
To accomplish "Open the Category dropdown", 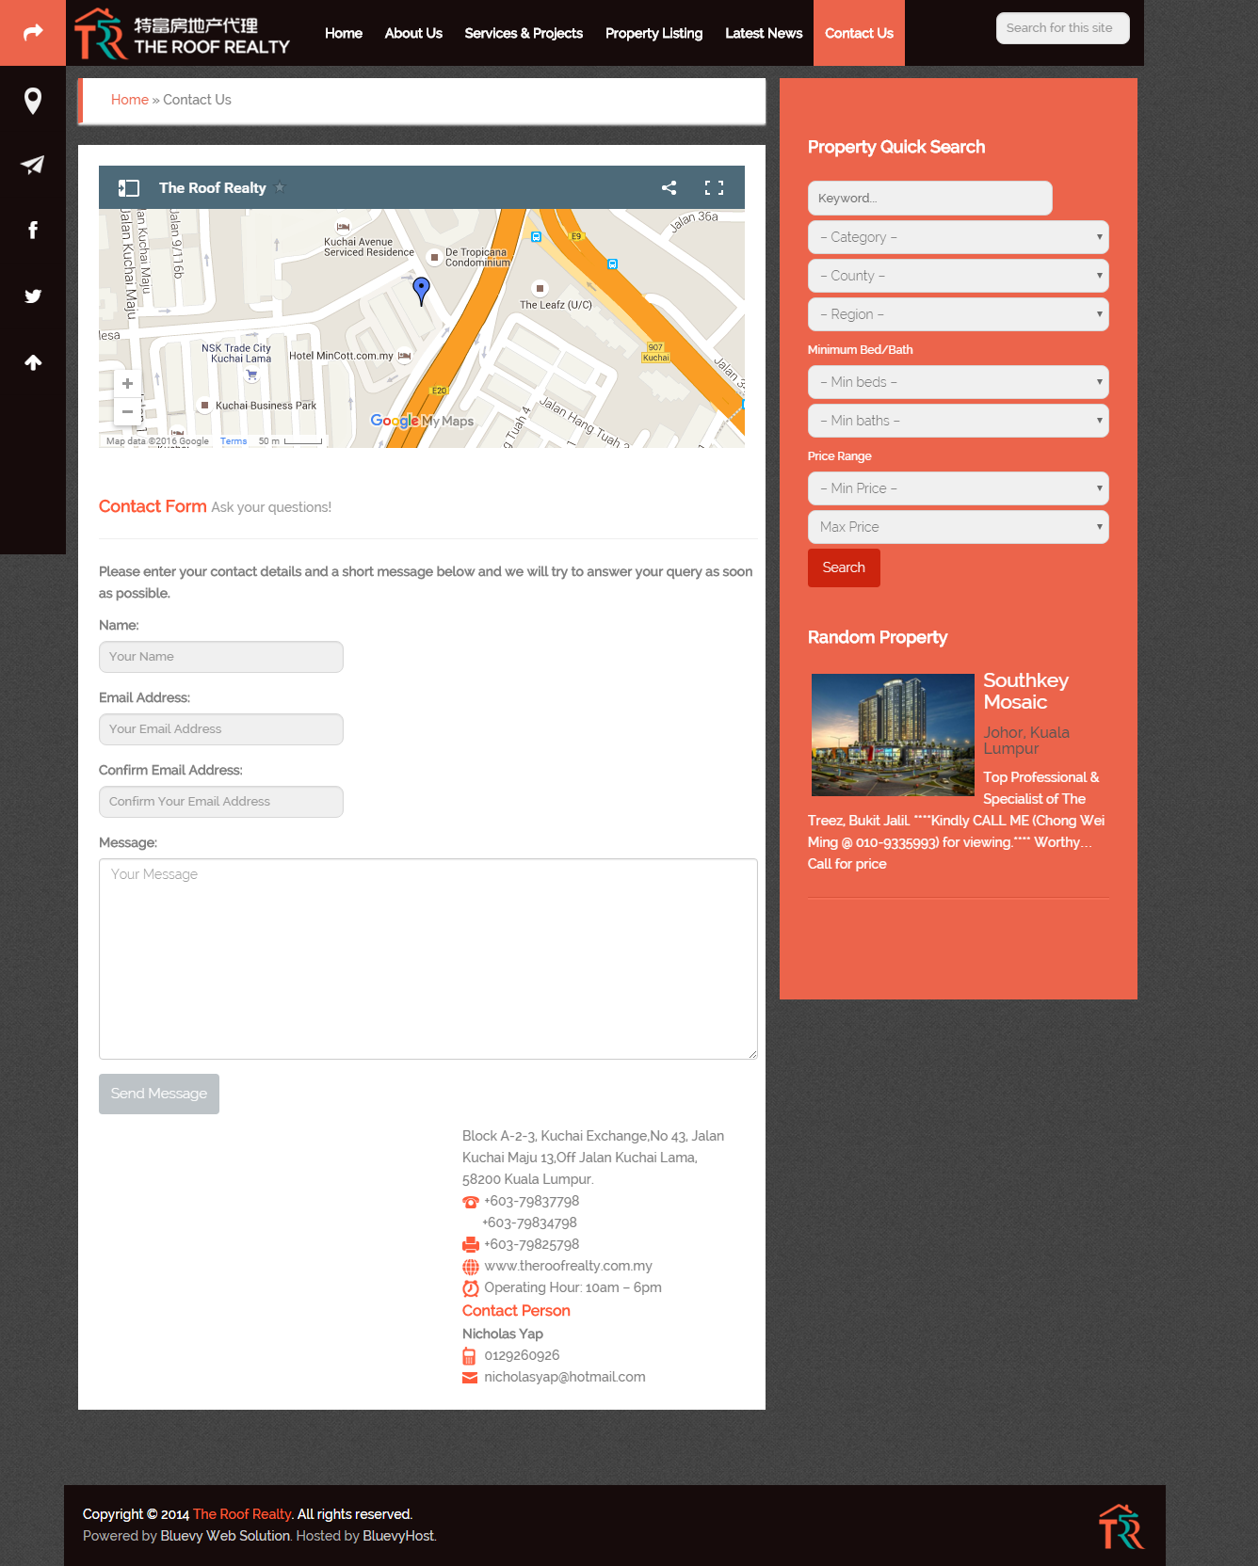I will (958, 237).
